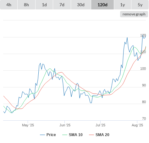Screen dimensions: 149x143
Task: Select the 4h time range tab
Action: (9, 5)
